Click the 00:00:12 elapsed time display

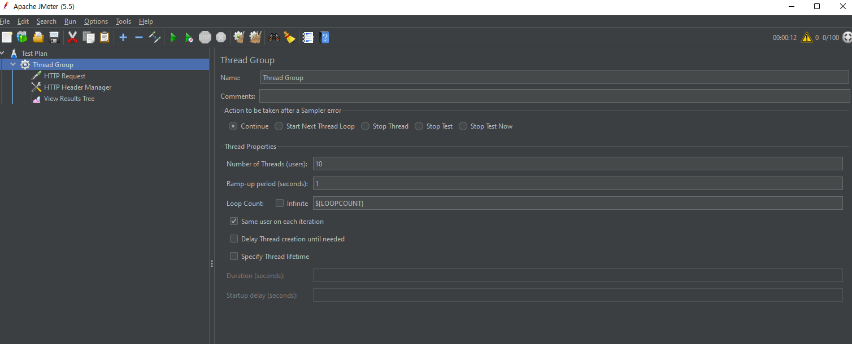[784, 38]
